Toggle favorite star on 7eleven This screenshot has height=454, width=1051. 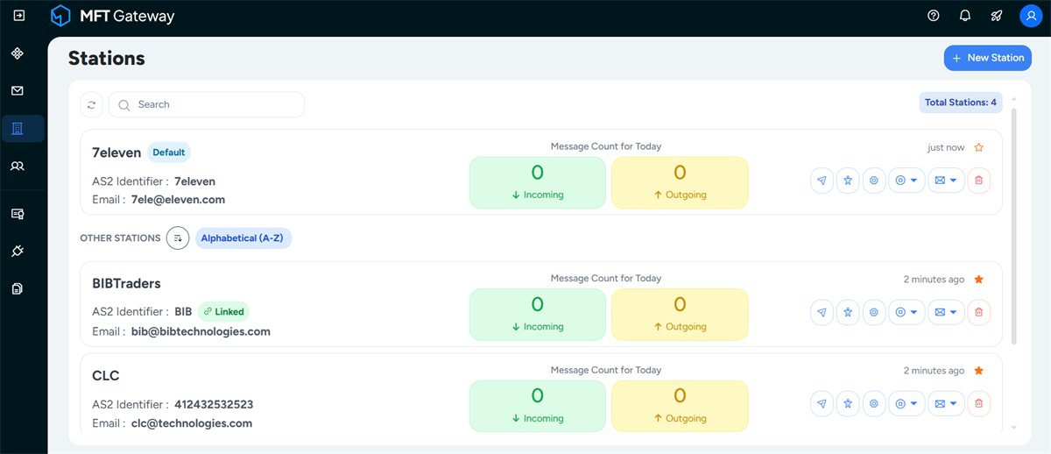[979, 147]
